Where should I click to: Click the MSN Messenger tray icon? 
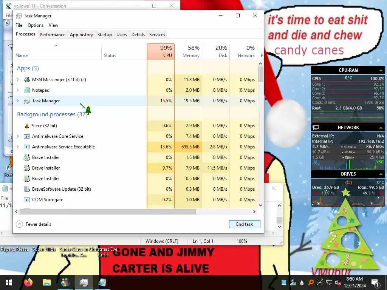coord(293,282)
